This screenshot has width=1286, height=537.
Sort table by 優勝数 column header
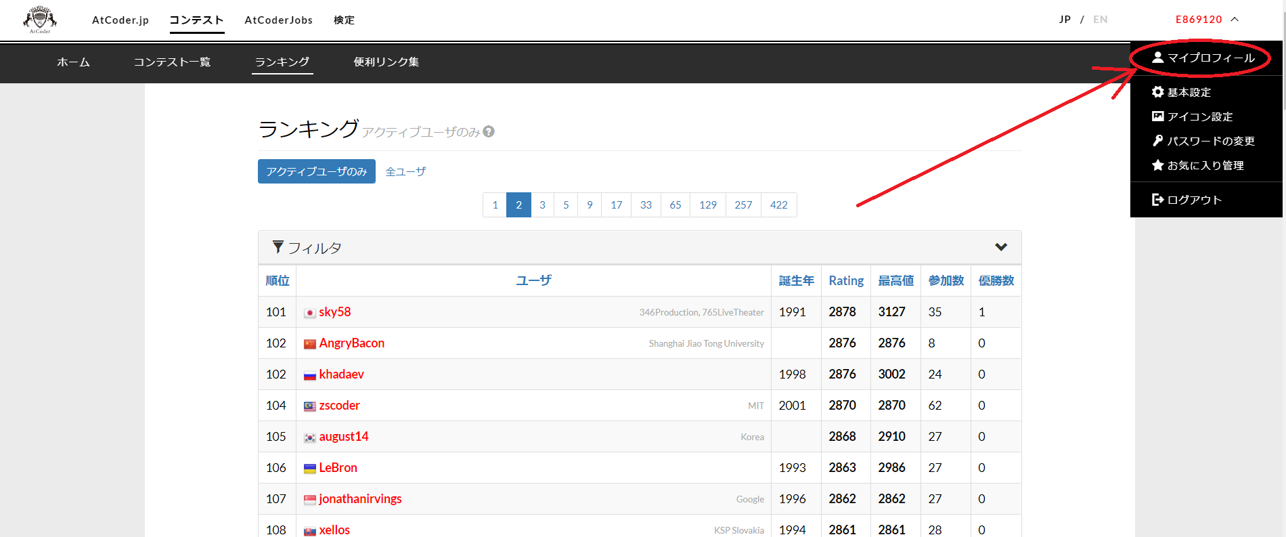click(x=996, y=280)
